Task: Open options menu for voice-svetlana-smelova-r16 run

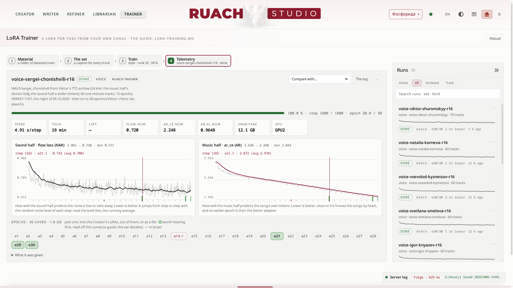Action: 493,210
